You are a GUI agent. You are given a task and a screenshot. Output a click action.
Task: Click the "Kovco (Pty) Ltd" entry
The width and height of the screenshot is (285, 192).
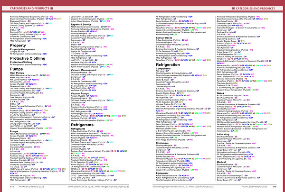[89, 165]
